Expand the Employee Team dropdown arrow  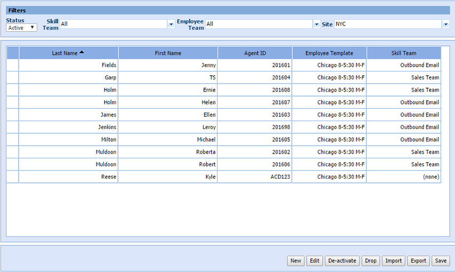317,25
